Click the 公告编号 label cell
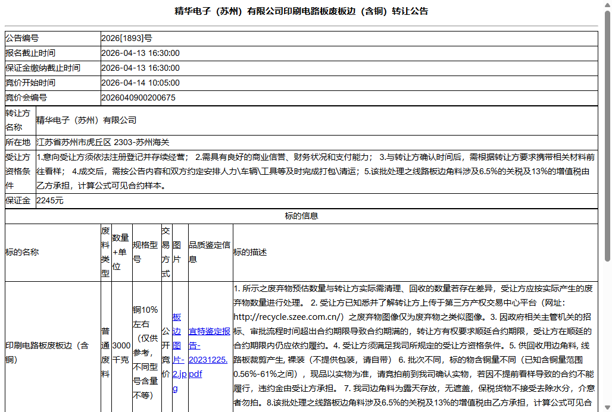 pos(53,38)
